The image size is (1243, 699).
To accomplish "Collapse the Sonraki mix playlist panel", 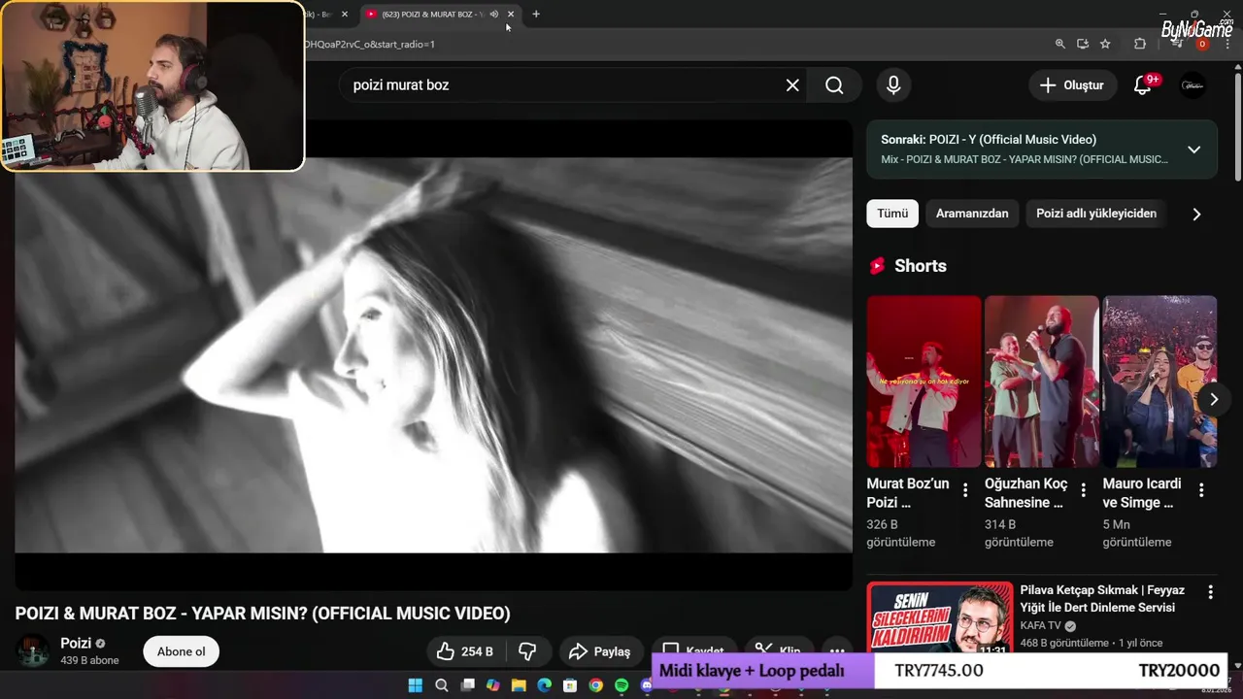I will (1193, 150).
